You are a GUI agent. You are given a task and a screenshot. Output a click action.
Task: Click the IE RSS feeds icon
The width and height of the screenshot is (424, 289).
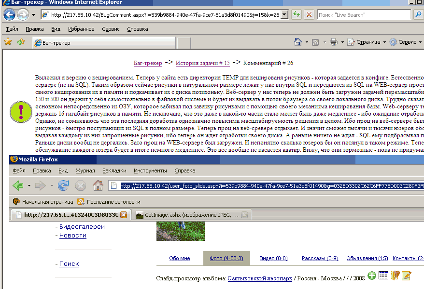[x=315, y=42]
